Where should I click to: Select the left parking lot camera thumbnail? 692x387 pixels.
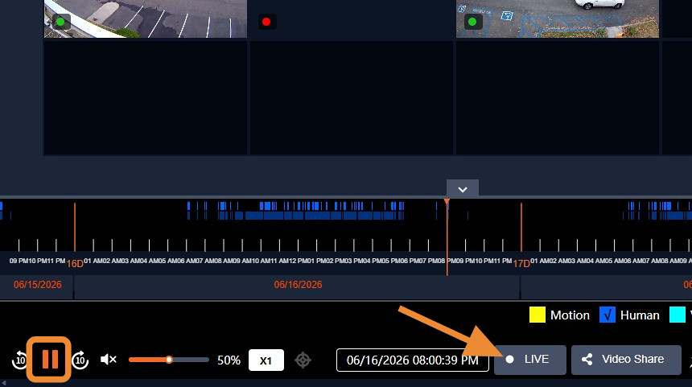(146, 19)
